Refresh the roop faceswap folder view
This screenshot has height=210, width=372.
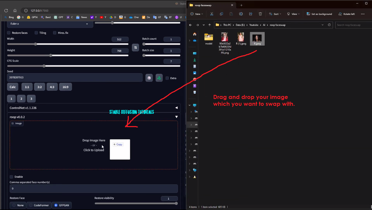point(329,25)
